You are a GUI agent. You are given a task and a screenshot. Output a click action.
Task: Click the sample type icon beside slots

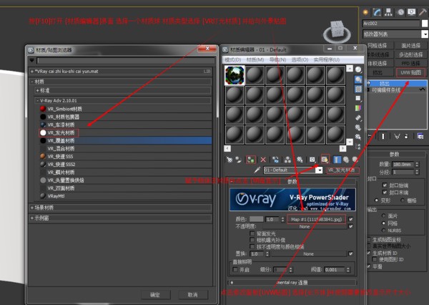point(359,70)
